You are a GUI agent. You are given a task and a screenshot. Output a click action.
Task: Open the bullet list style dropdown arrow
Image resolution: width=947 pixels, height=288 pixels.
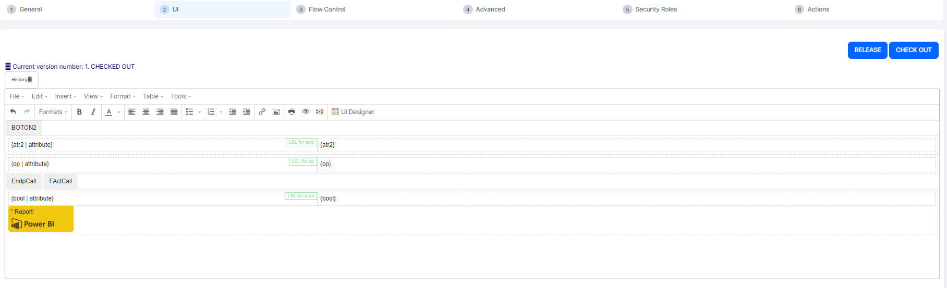coord(200,112)
